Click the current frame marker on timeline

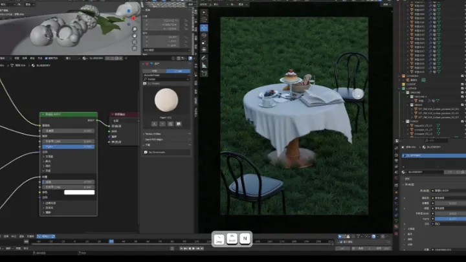pos(111,241)
